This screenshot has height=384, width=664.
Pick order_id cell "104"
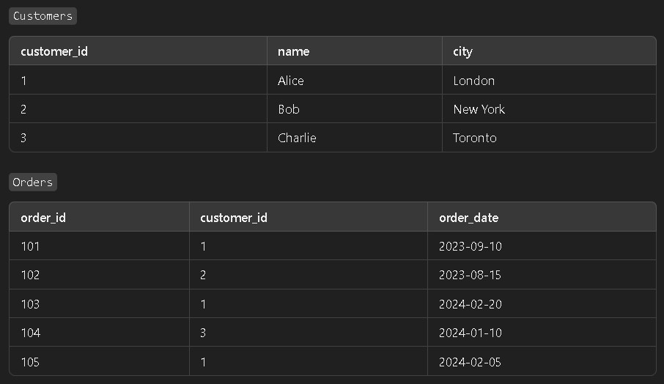tap(99, 333)
